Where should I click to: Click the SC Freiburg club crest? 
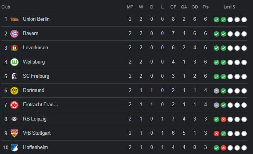tap(14, 76)
